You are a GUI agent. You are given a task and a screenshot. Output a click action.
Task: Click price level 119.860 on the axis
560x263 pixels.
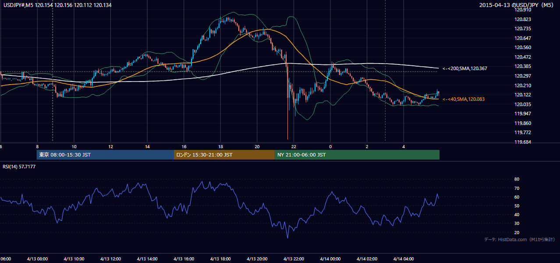(x=522, y=123)
